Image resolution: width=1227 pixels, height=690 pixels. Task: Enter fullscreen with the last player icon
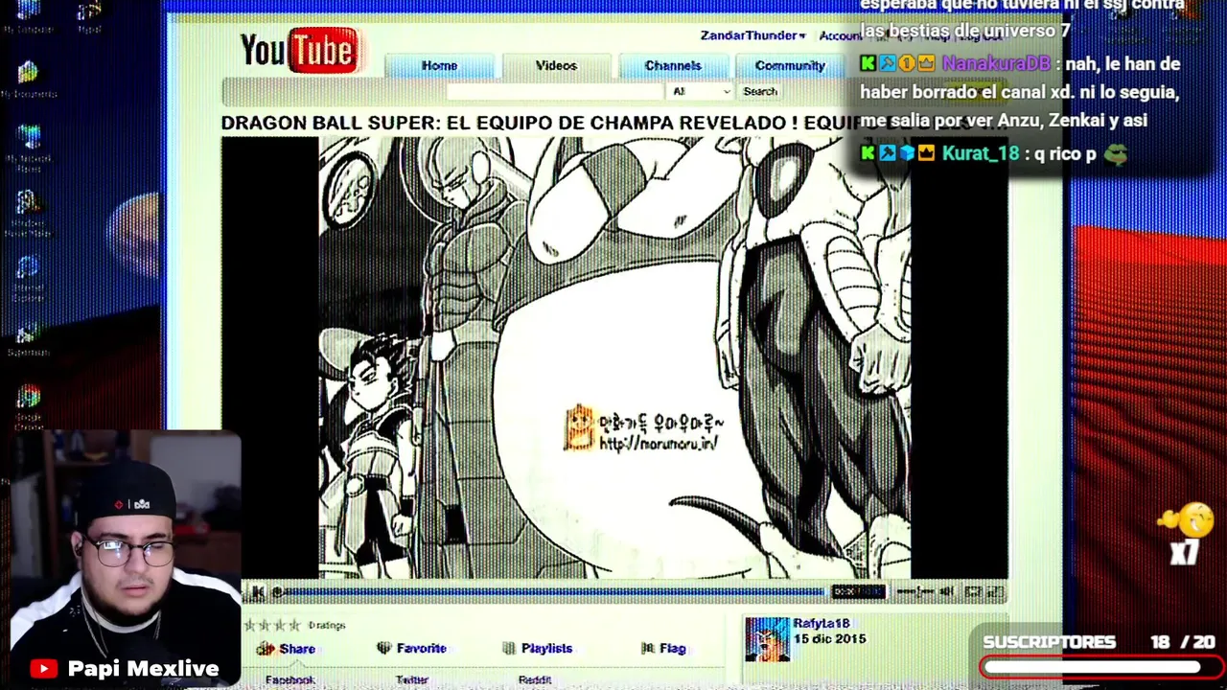[995, 592]
